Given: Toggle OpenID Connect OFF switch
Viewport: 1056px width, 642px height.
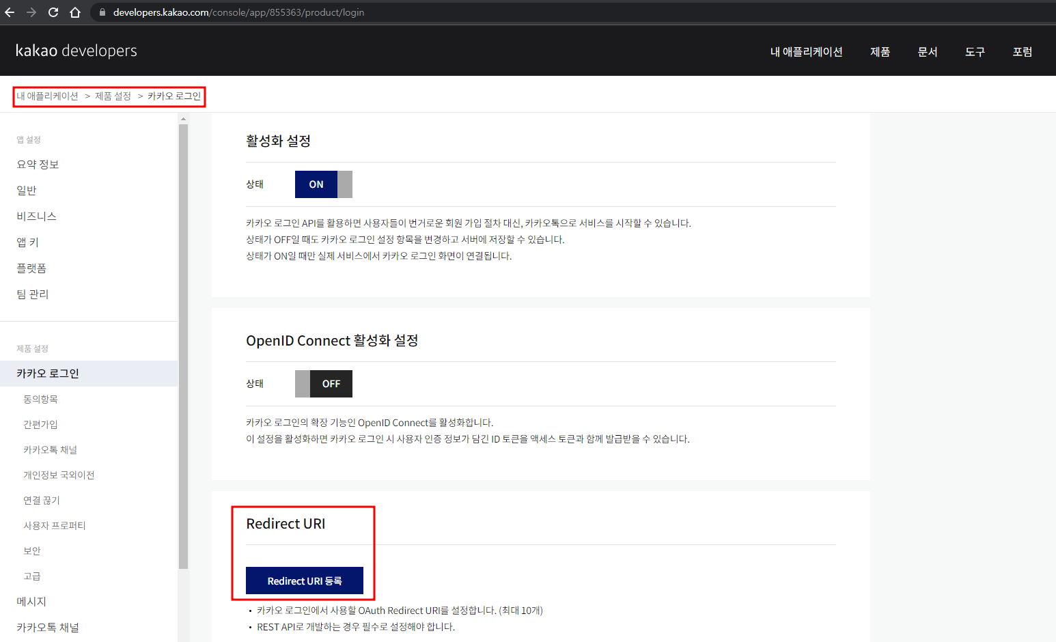Looking at the screenshot, I should coord(324,384).
